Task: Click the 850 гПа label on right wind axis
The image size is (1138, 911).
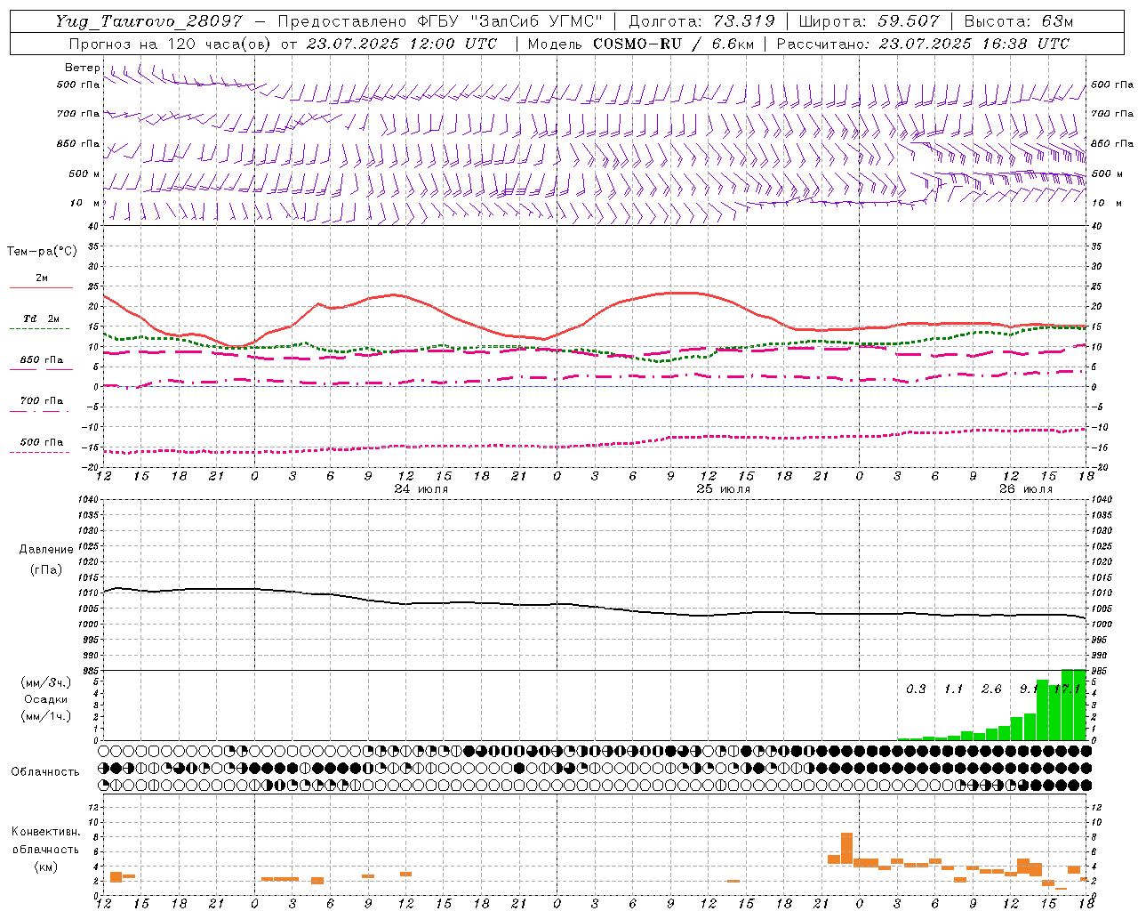Action: [1112, 143]
